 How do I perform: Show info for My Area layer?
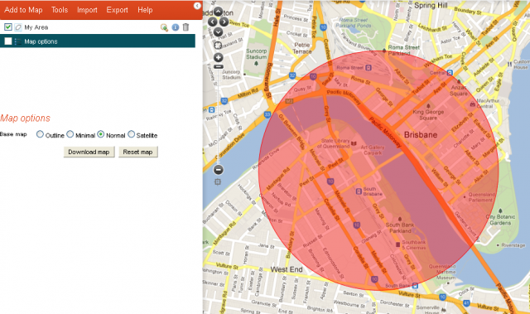pos(175,27)
